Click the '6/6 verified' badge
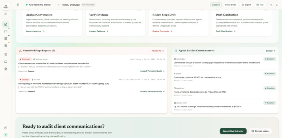The image size is (282, 138). pyautogui.click(x=88, y=5)
